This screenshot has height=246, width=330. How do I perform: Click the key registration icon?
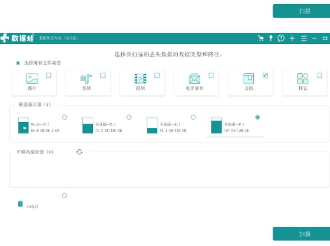pyautogui.click(x=271, y=39)
